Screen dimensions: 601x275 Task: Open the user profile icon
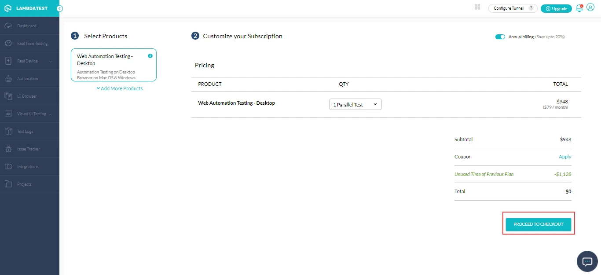coord(590,7)
